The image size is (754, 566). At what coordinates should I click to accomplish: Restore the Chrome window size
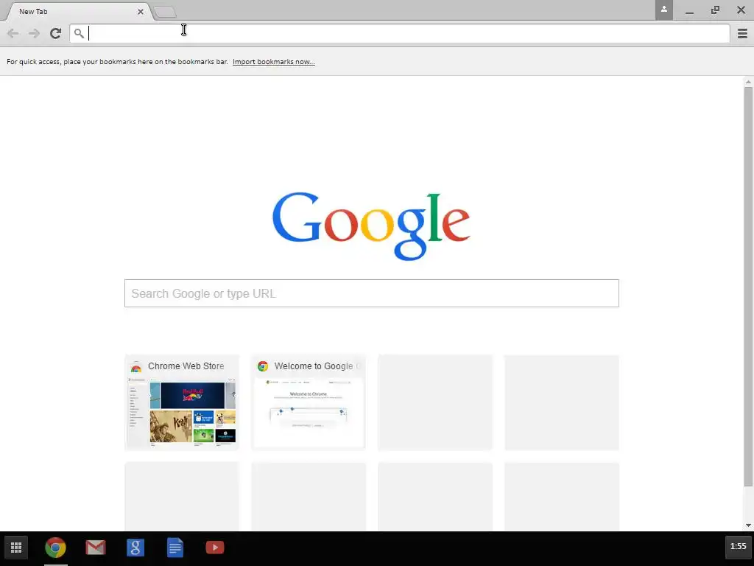pos(715,10)
